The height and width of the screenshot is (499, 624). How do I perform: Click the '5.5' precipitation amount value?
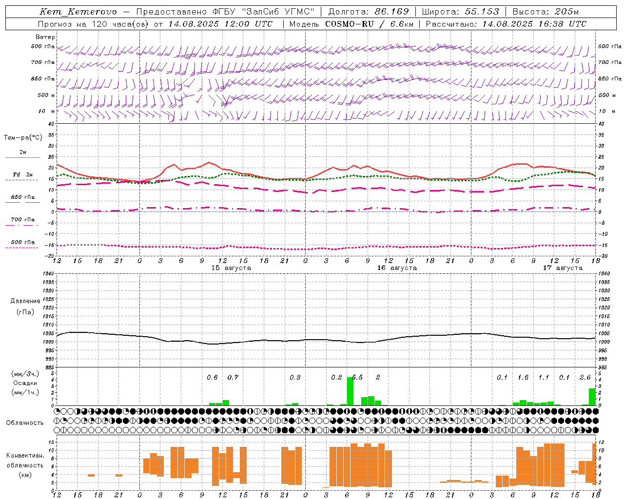357,377
